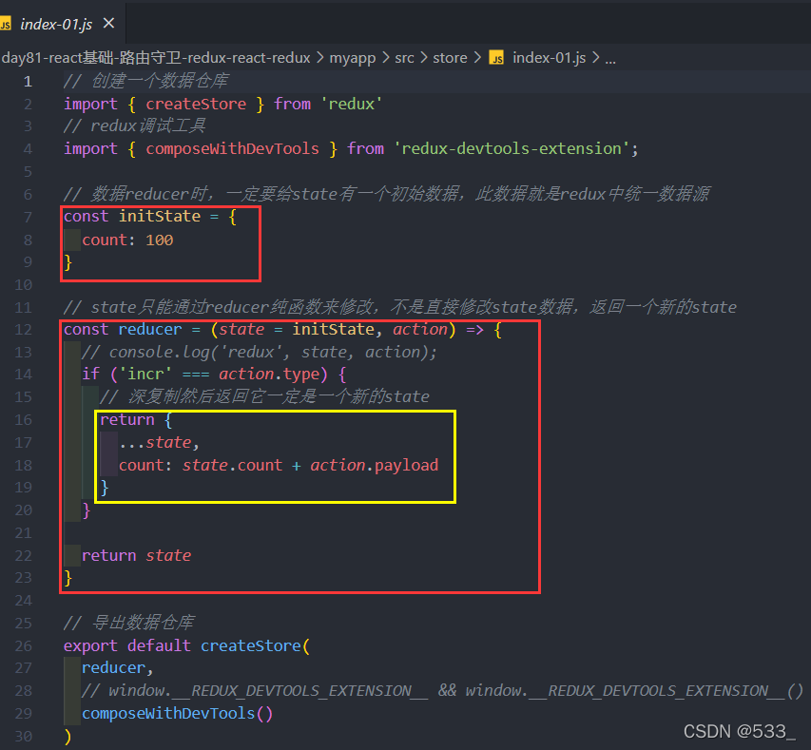This screenshot has width=811, height=750.
Task: Click the createStore( call on line 26
Action: (256, 645)
